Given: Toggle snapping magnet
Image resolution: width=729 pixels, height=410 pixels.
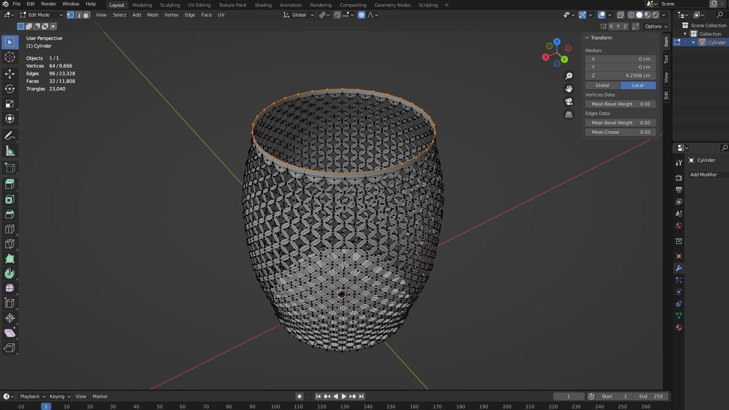Looking at the screenshot, I should coord(337,15).
